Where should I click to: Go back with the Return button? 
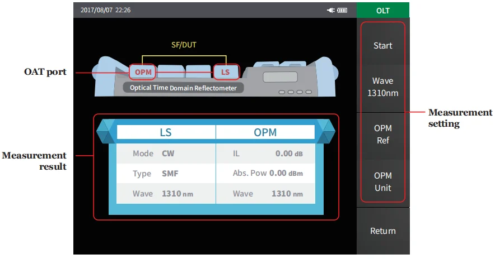383,231
